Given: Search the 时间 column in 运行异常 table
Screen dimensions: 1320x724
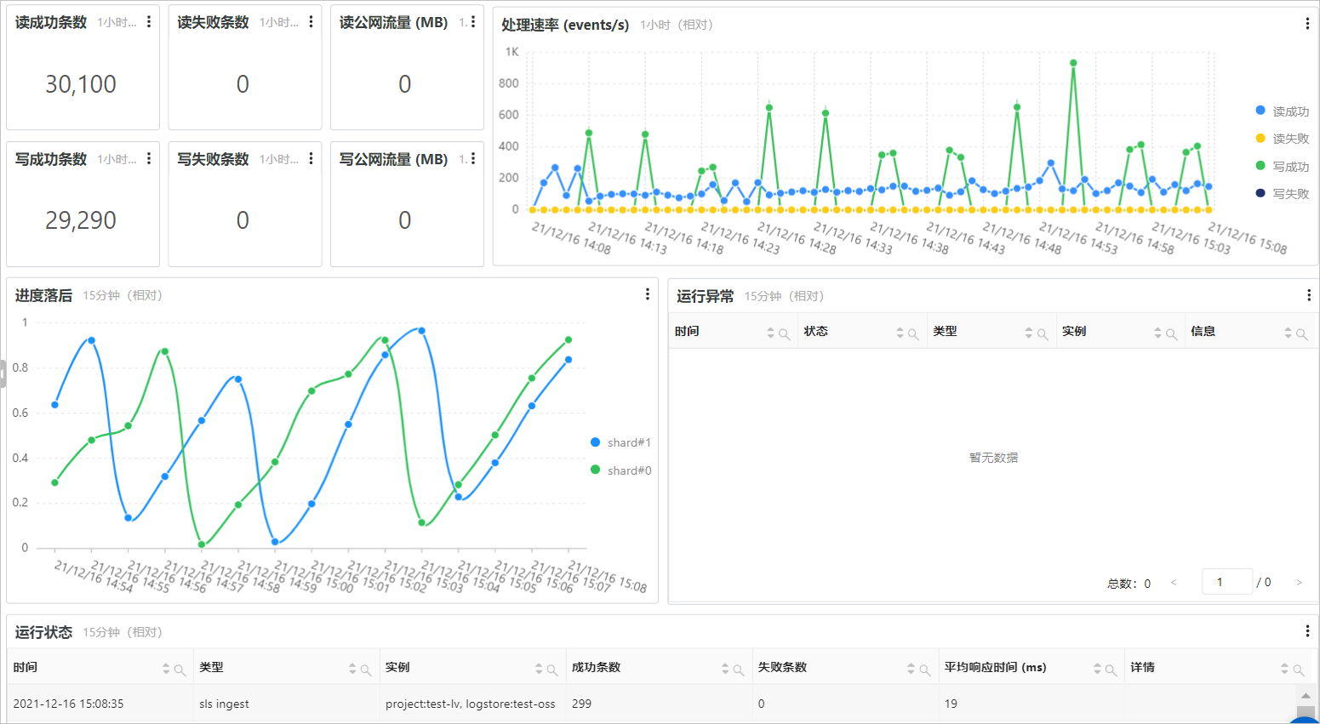Looking at the screenshot, I should 785,333.
